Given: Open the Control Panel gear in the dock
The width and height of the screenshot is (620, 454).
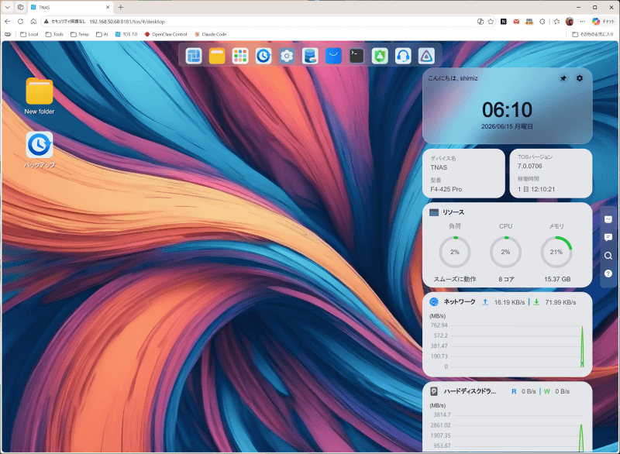Looking at the screenshot, I should [287, 56].
